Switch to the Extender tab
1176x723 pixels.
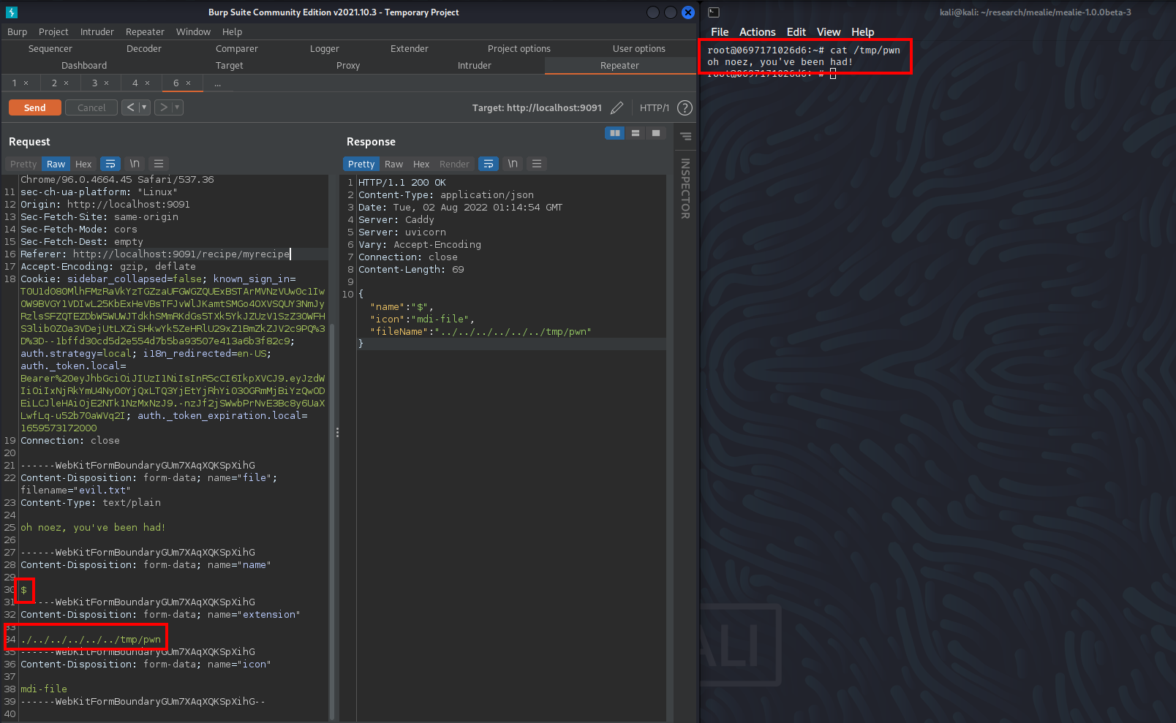pos(410,49)
